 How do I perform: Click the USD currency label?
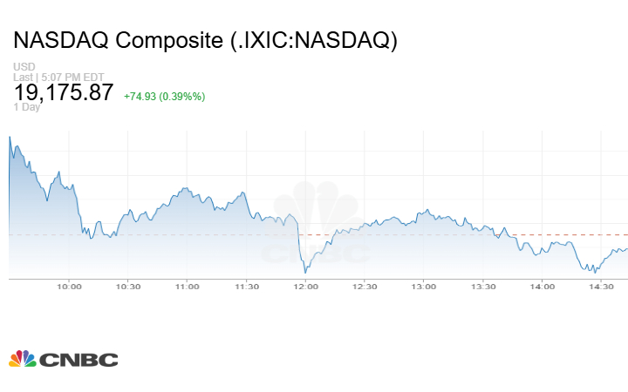pyautogui.click(x=24, y=66)
